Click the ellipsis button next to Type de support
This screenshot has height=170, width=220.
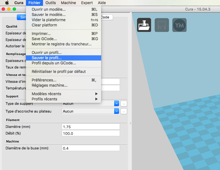124,104
